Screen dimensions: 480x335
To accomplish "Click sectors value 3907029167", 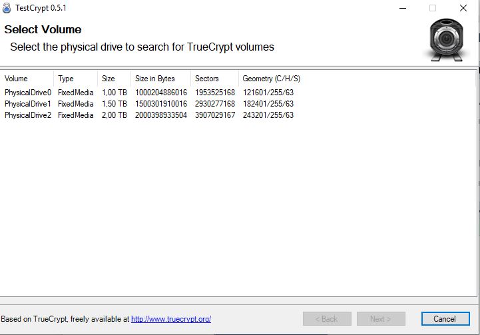I will coord(215,115).
